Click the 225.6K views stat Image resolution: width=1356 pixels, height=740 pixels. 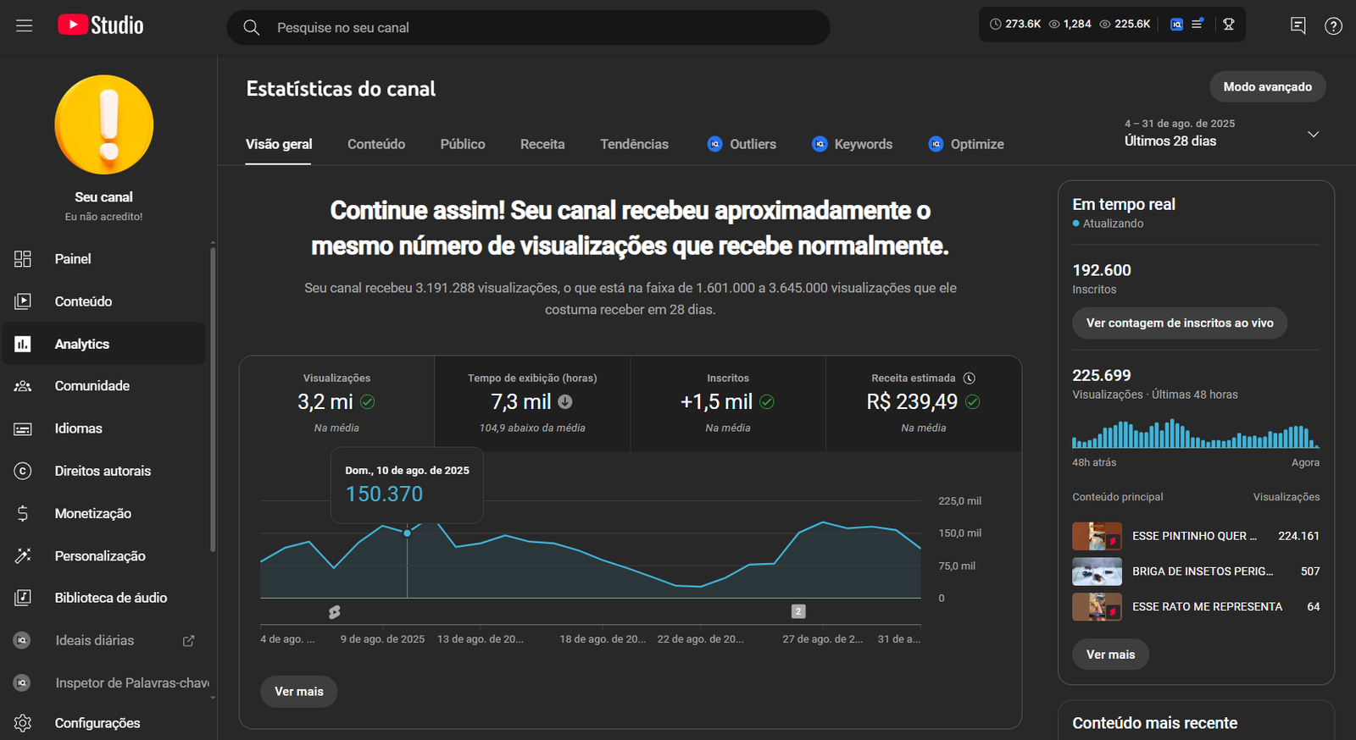click(x=1125, y=25)
